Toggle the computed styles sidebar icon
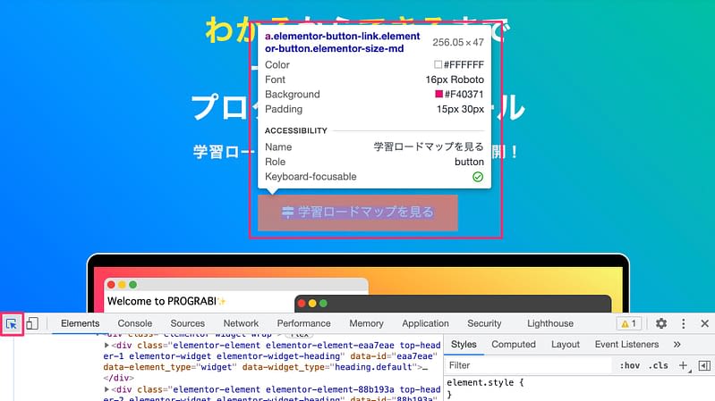The image size is (715, 401). pyautogui.click(x=704, y=365)
